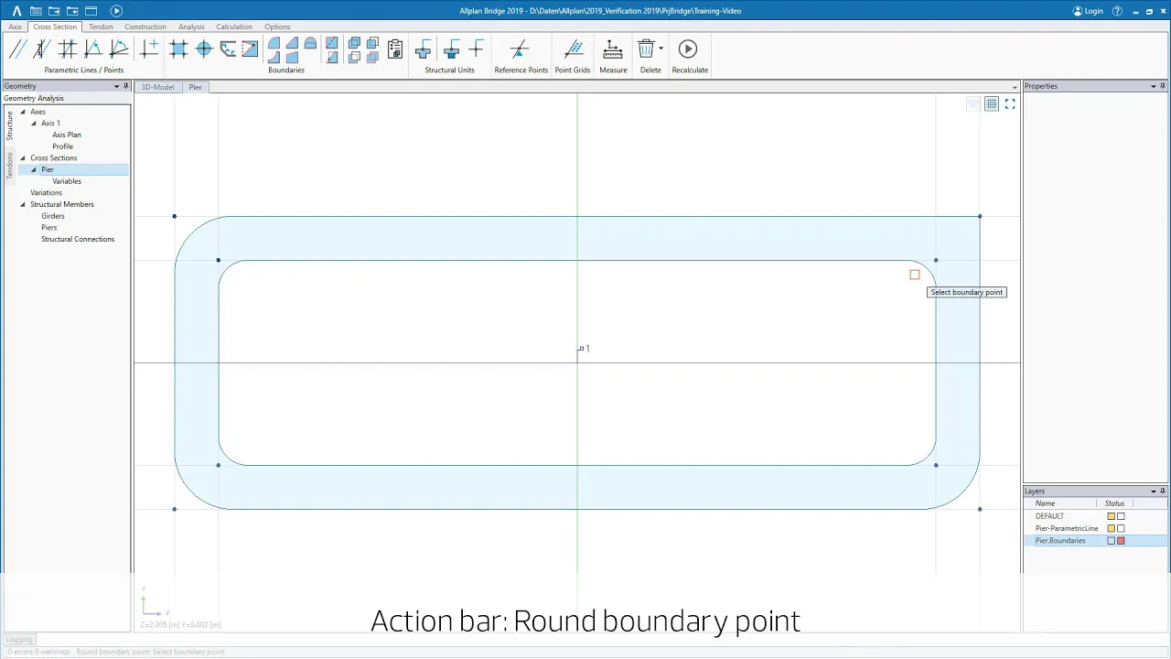
Task: Open the Analysis ribbon tab
Action: [191, 27]
